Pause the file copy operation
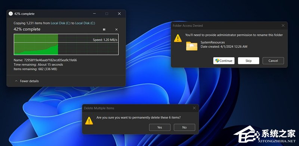The width and height of the screenshot is (299, 146). (104, 30)
